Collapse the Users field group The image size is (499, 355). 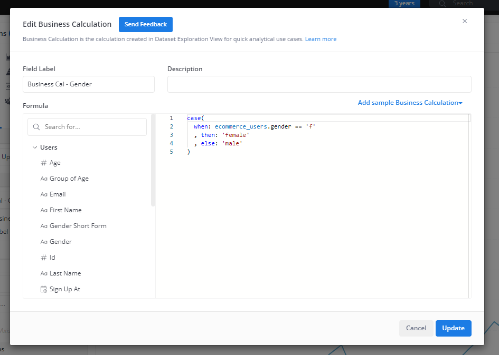35,147
